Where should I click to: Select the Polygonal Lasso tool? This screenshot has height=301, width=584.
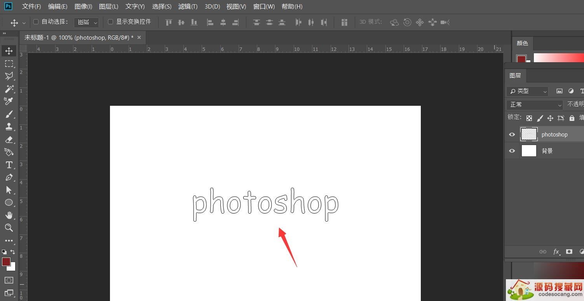[x=9, y=76]
